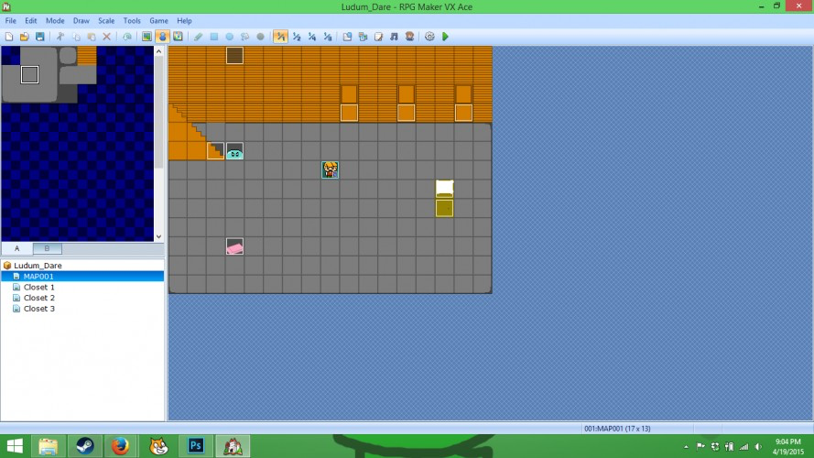
Task: Select the Ellipse draw tool
Action: tap(230, 37)
